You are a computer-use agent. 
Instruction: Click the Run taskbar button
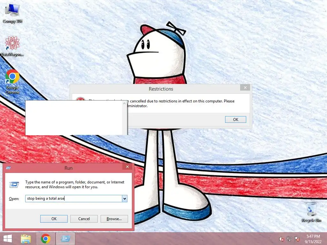click(65, 239)
